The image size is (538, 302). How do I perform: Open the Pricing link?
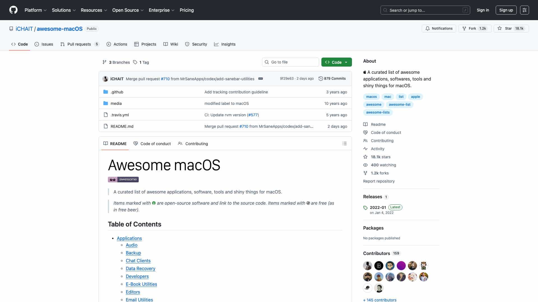click(187, 10)
